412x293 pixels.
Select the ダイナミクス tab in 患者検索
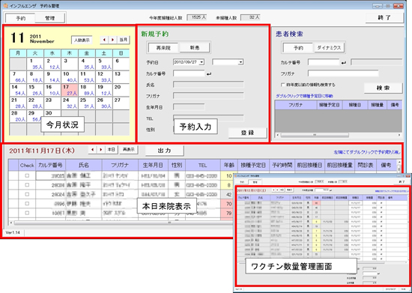coord(330,48)
